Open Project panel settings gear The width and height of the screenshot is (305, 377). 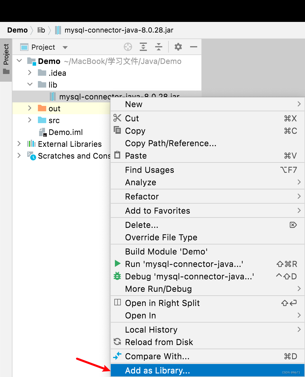[178, 47]
